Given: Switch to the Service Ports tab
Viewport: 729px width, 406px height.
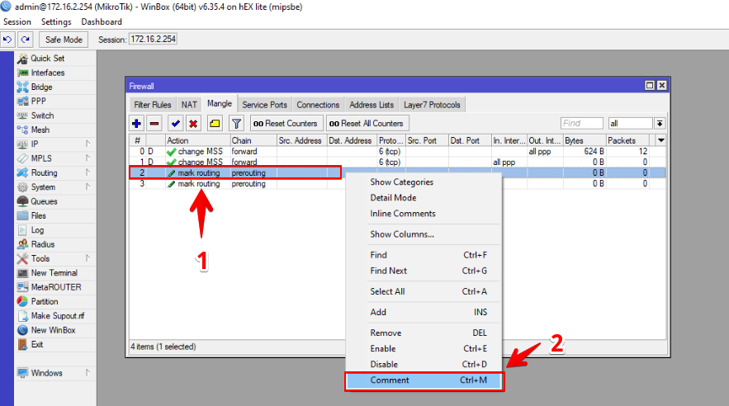Looking at the screenshot, I should click(264, 105).
